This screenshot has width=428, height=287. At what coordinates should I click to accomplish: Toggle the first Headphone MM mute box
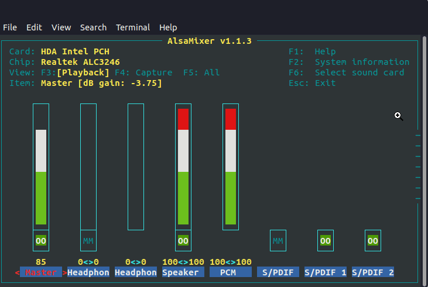tap(88, 241)
